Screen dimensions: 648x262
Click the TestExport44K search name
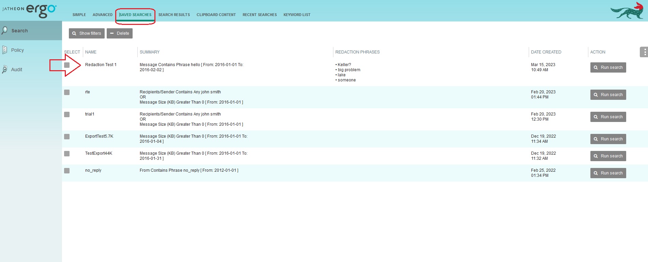click(99, 153)
